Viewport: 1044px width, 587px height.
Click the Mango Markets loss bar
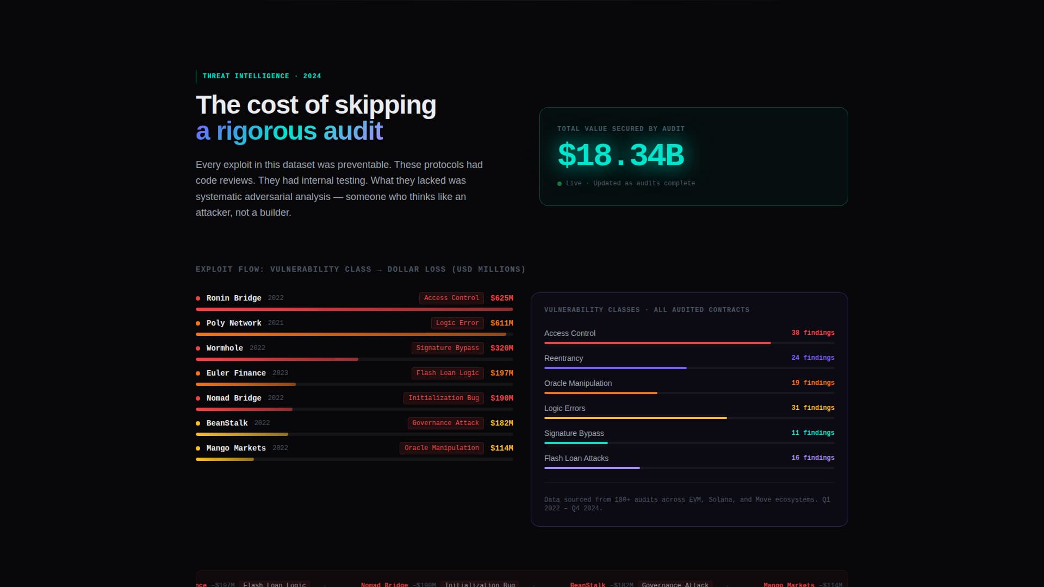point(355,459)
